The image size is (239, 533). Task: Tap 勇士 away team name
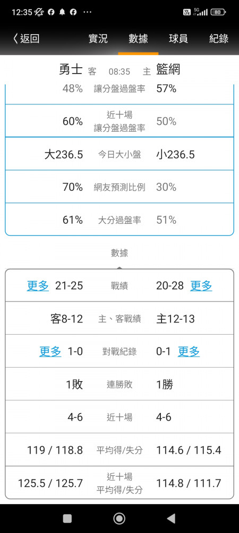(71, 70)
